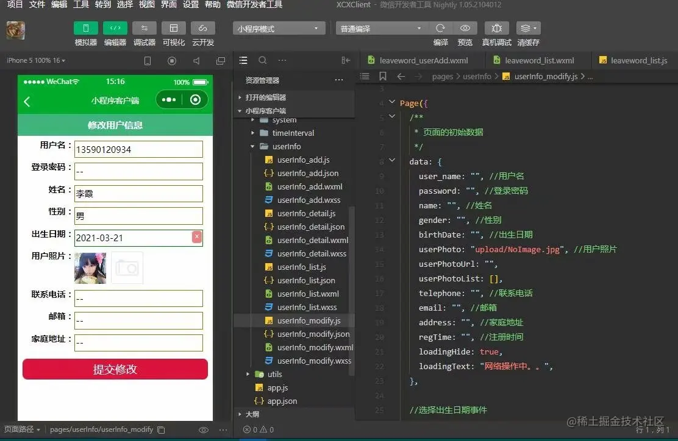Image resolution: width=678 pixels, height=441 pixels.
Task: Click the 编译 compile refresh icon
Action: click(440, 28)
